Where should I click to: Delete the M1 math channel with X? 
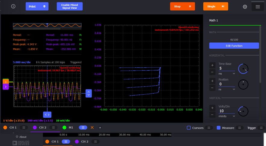[x=92, y=128]
